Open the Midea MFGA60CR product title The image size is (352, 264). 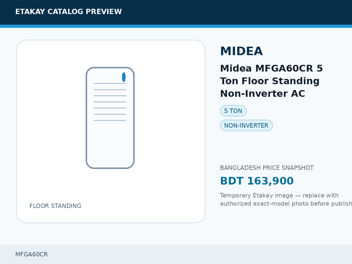coord(271,81)
